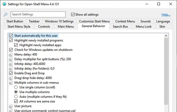Click the icon beside User picture:
The width and height of the screenshot is (177, 112).
click(x=11, y=106)
